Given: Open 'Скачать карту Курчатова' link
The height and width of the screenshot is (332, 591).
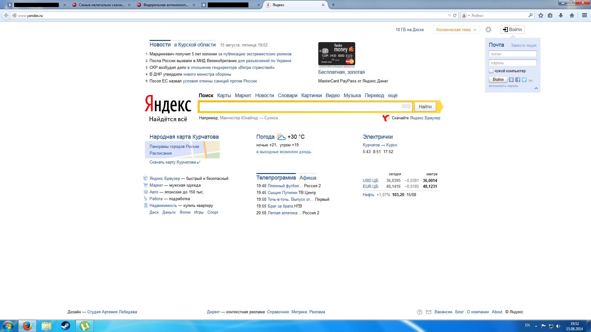Looking at the screenshot, I should click(x=173, y=162).
